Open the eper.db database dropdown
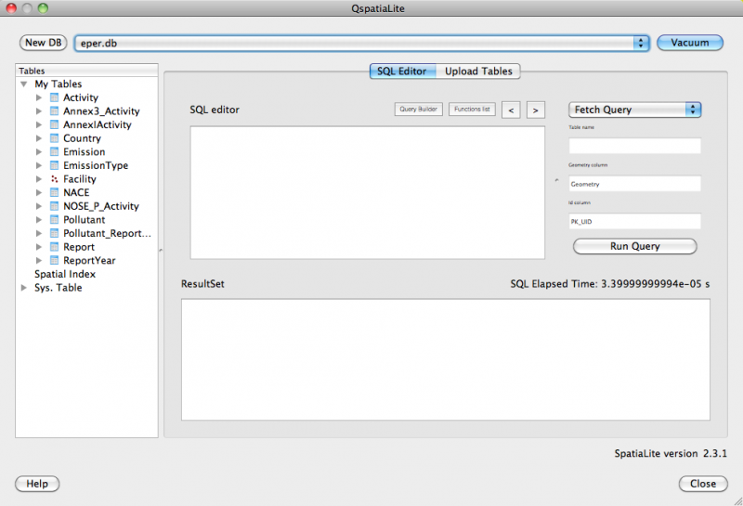Image resolution: width=743 pixels, height=506 pixels. (641, 43)
